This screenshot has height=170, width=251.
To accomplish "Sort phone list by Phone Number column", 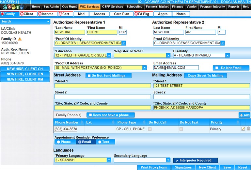I will tap(67, 122).
